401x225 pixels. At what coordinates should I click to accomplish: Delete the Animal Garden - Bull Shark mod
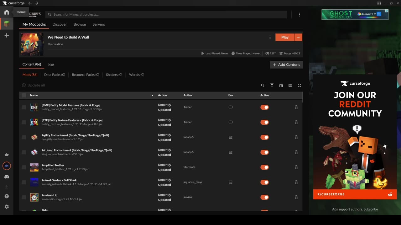tap(296, 182)
